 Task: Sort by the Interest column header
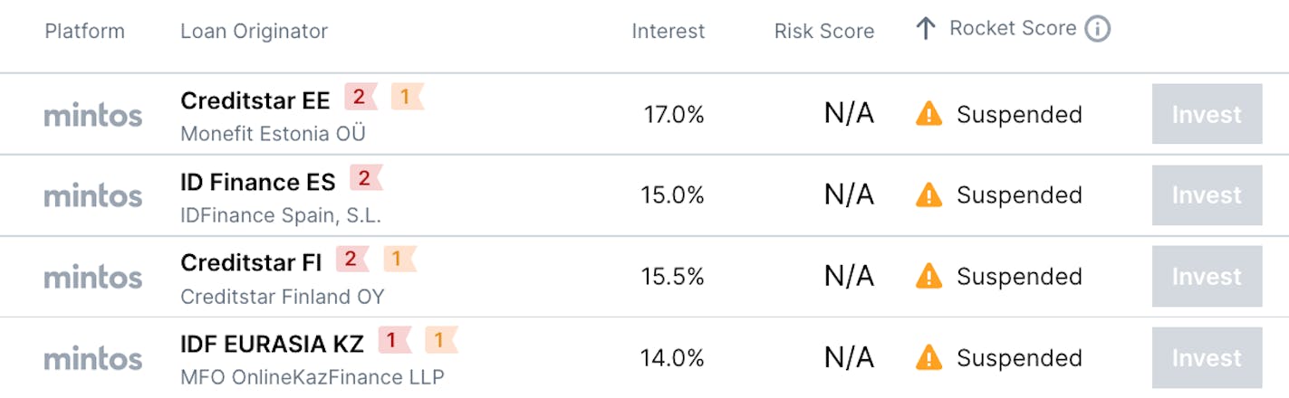668,31
